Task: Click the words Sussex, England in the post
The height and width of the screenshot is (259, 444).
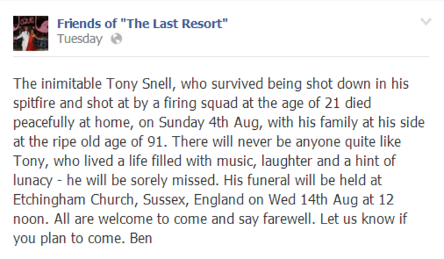Action: click(x=193, y=200)
